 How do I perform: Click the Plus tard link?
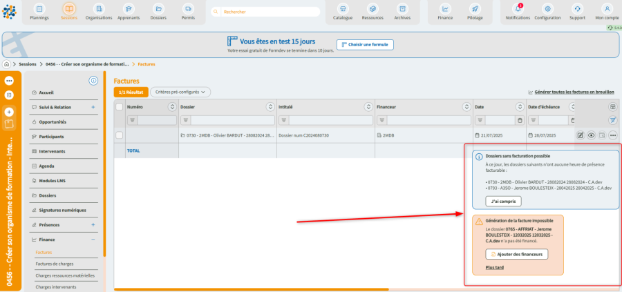(x=494, y=266)
